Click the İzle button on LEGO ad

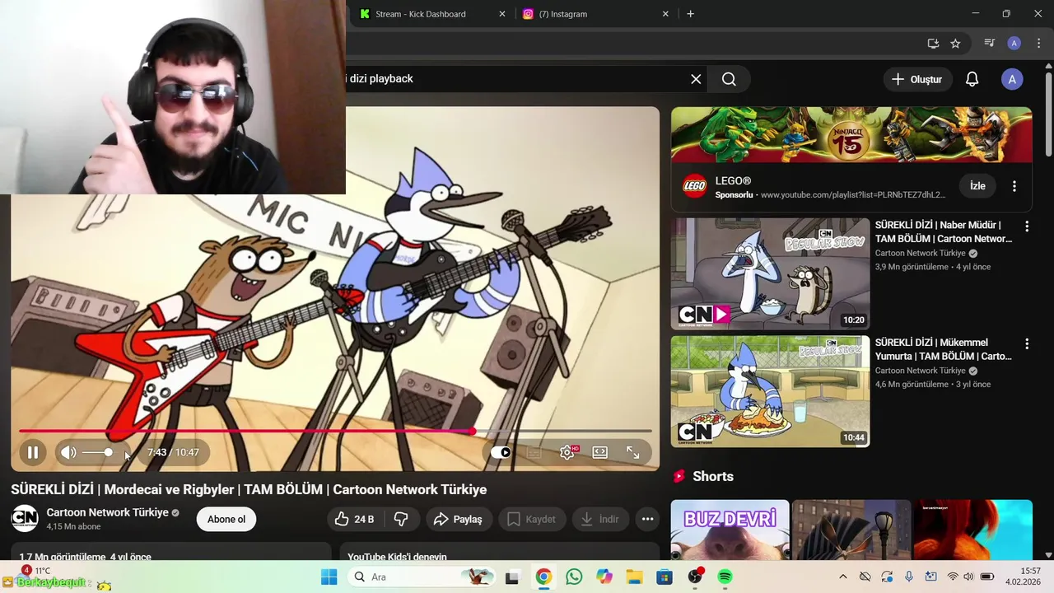(x=977, y=186)
